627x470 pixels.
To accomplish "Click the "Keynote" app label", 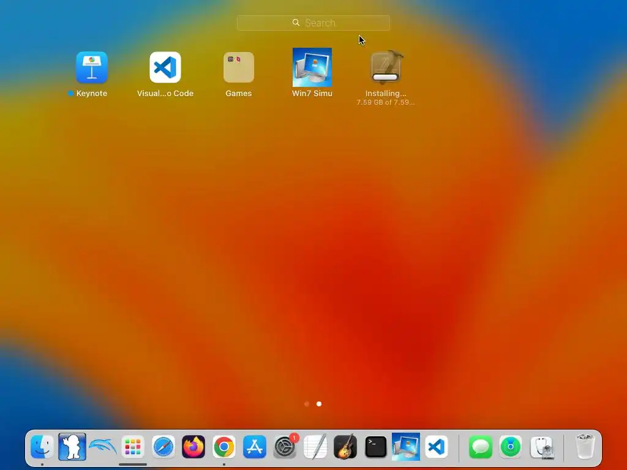I will 92,93.
